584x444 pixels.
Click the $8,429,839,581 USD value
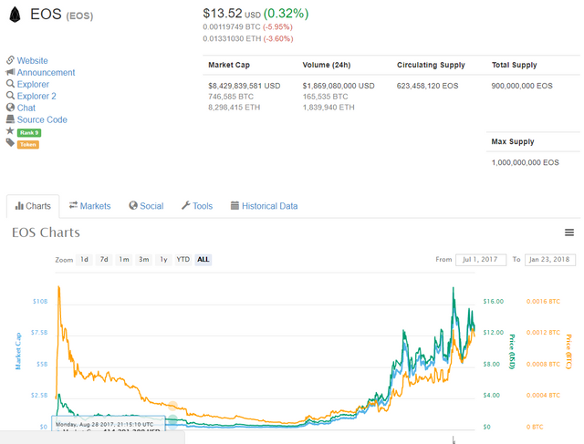245,86
